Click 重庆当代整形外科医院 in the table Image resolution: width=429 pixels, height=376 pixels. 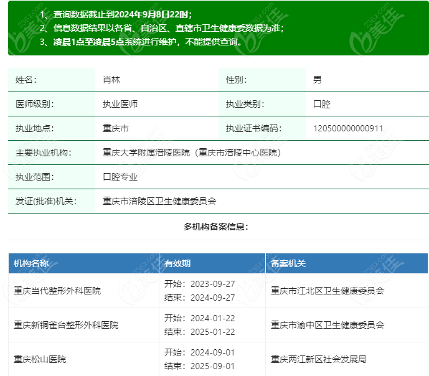click(57, 291)
